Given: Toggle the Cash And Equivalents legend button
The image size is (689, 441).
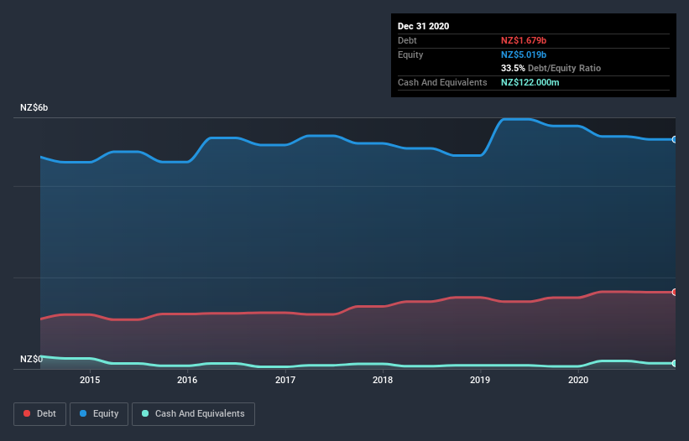Looking at the screenshot, I should click(x=193, y=414).
